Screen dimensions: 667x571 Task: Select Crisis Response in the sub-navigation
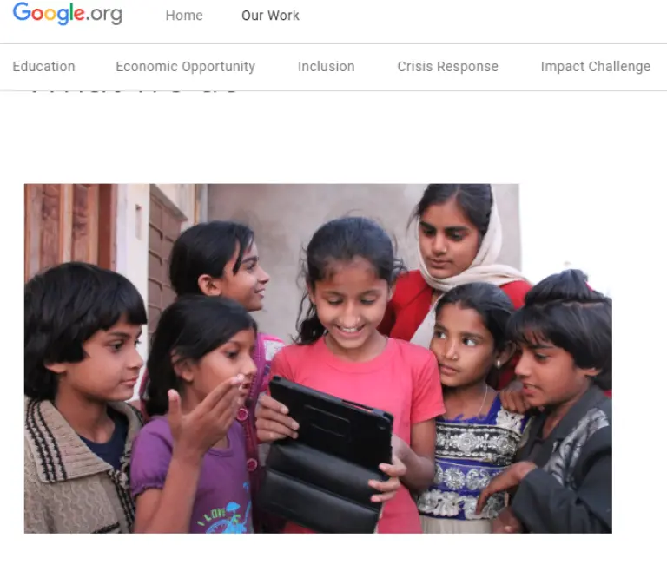[447, 67]
